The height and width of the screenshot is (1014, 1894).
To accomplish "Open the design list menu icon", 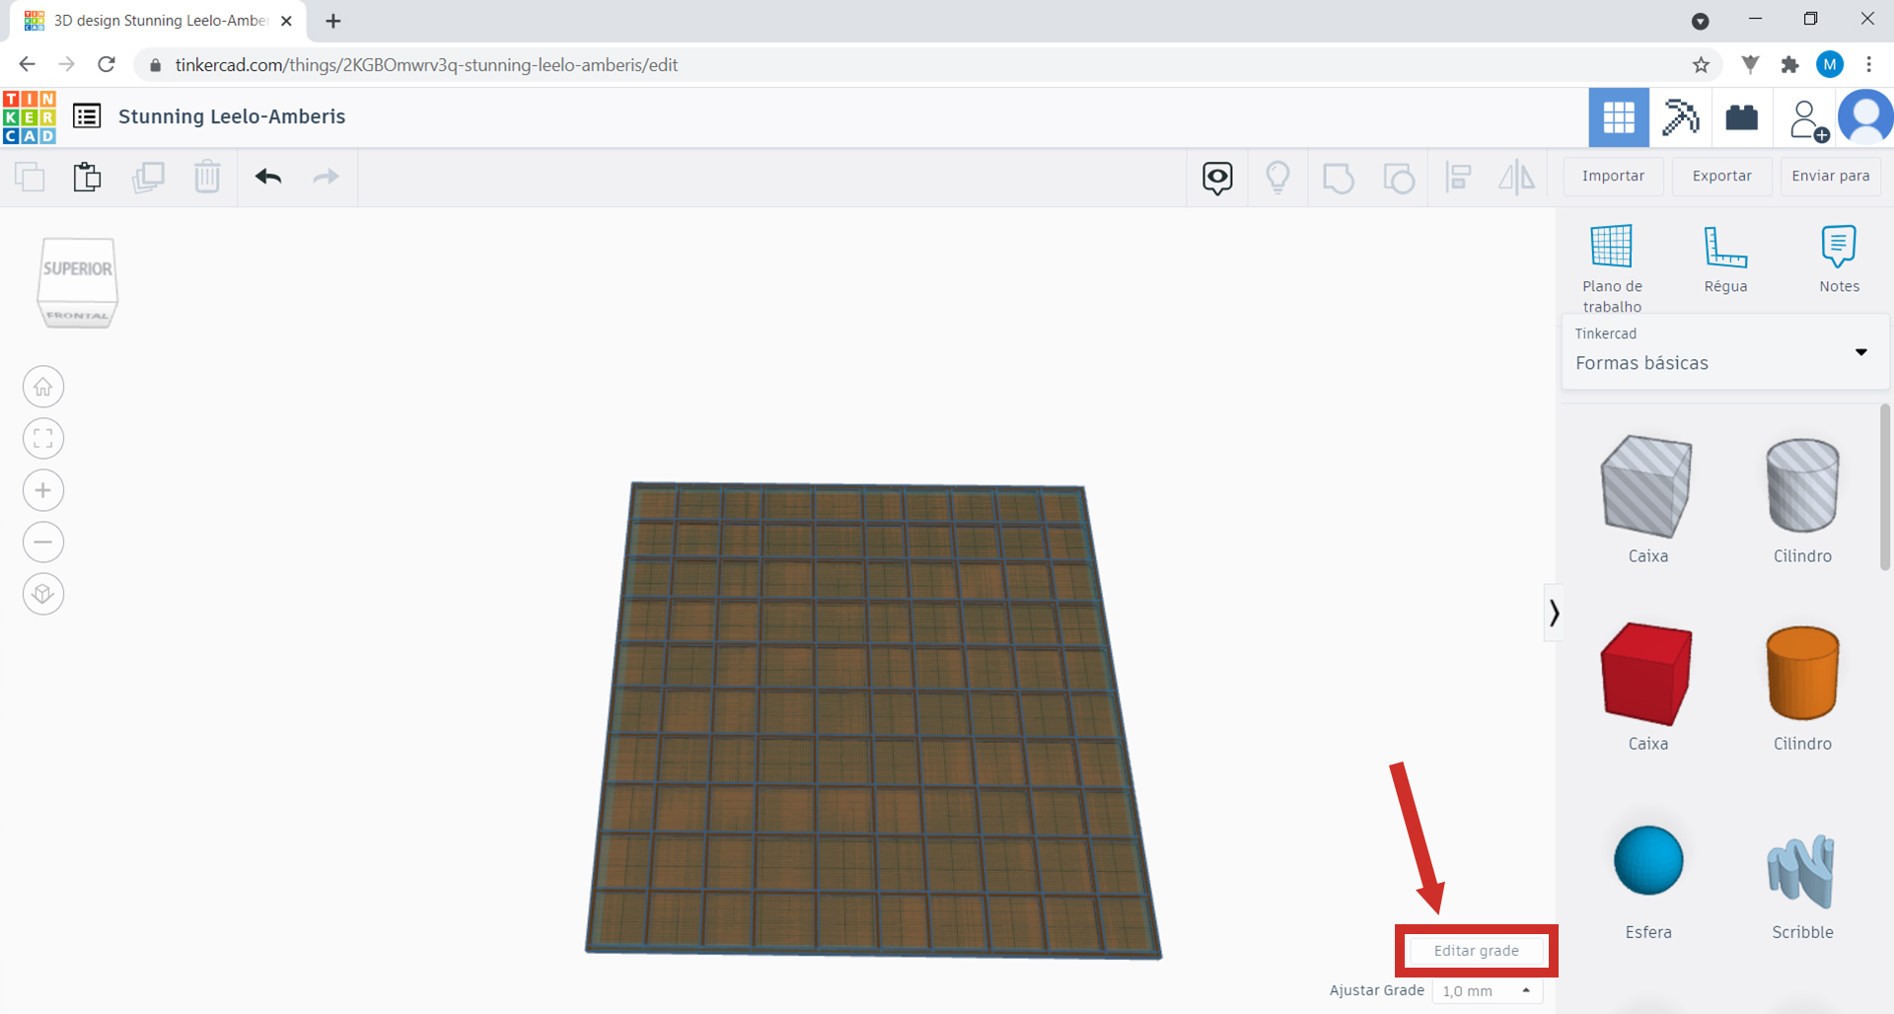I will [x=87, y=116].
